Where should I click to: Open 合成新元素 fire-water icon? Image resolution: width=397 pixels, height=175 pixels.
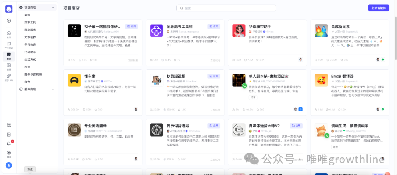tap(321, 30)
